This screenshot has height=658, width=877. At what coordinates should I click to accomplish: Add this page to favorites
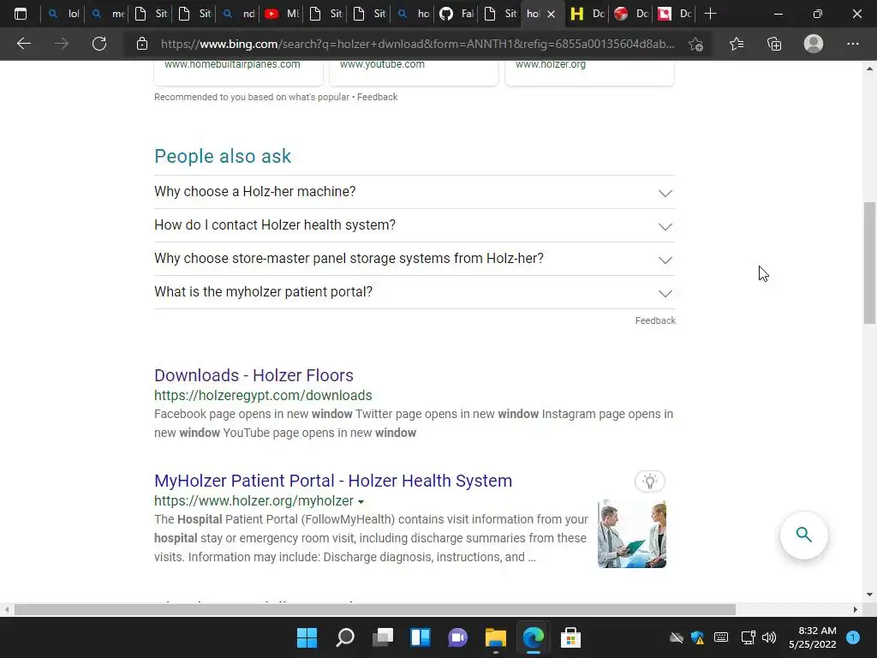695,44
